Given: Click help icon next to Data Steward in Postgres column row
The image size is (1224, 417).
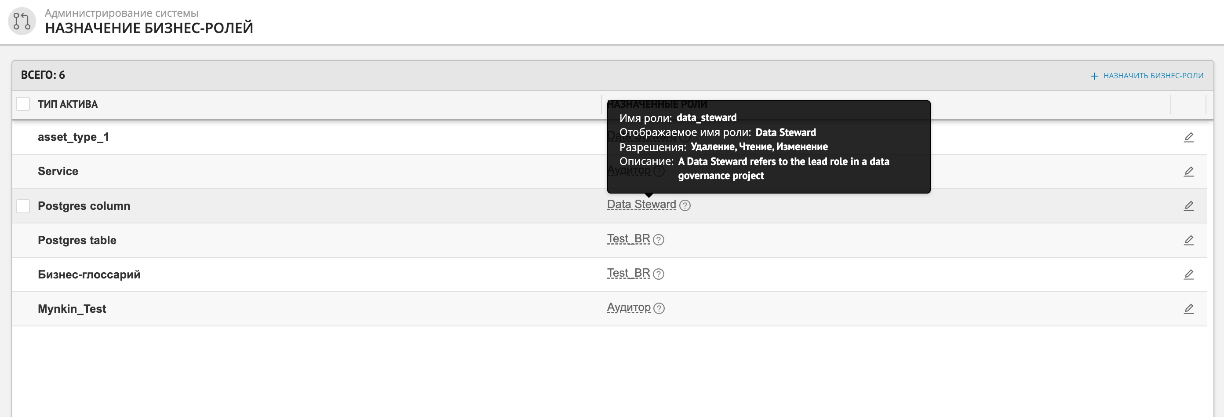Looking at the screenshot, I should [684, 205].
